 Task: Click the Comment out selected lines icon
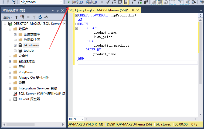(174, 2)
